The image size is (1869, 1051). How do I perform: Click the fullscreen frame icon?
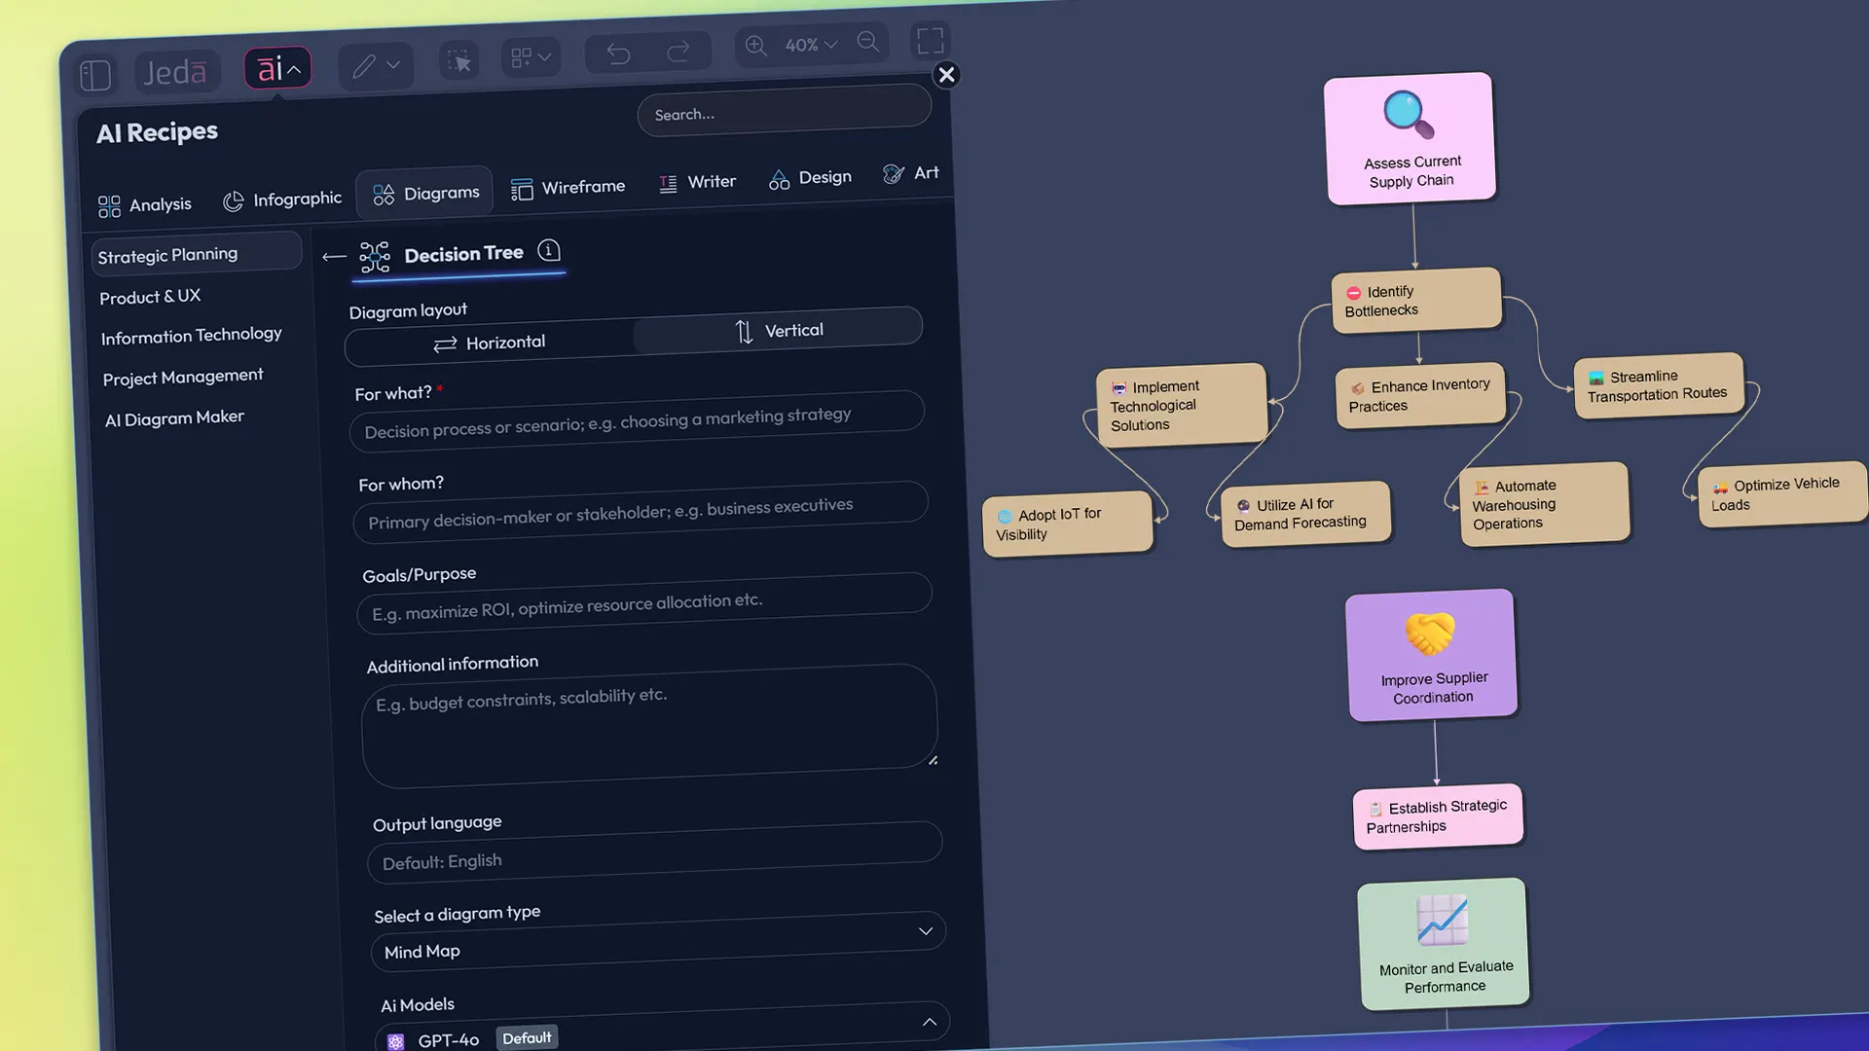point(930,41)
